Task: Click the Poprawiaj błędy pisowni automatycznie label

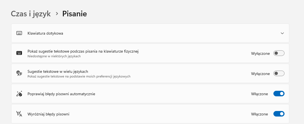Action: tap(61, 94)
